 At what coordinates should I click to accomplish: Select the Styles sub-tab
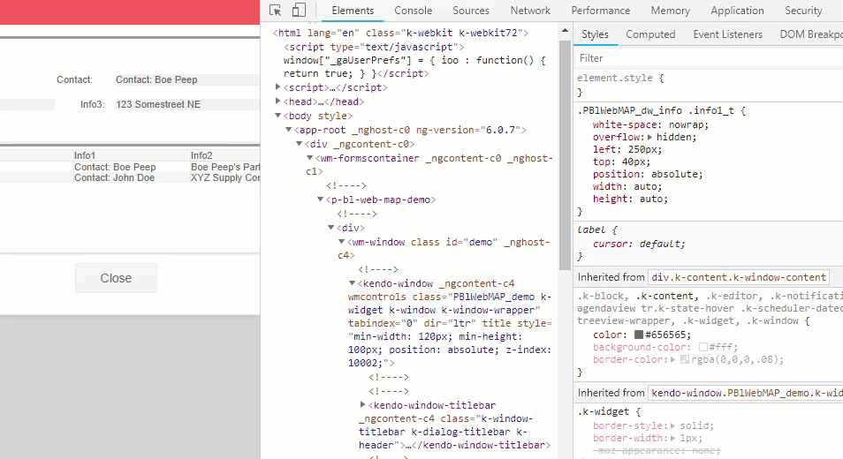point(596,34)
